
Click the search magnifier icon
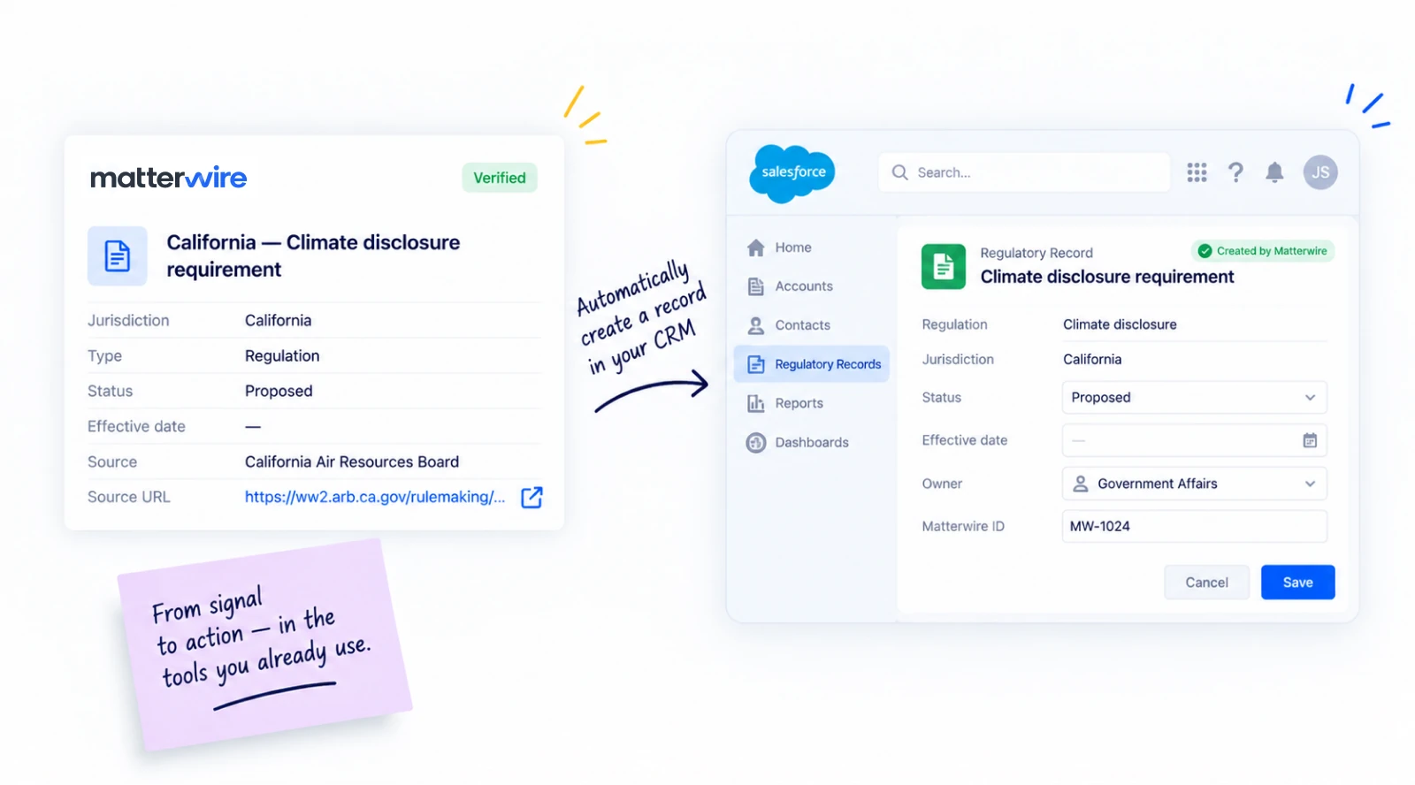tap(899, 172)
